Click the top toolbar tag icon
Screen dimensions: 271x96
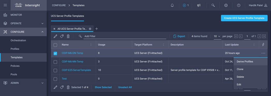point(62,36)
